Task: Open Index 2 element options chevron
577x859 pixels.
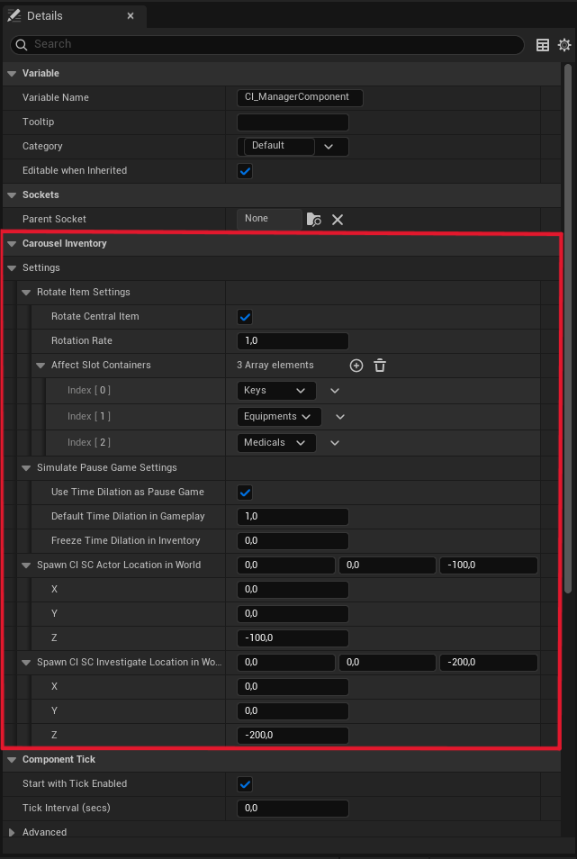Action: tap(335, 443)
